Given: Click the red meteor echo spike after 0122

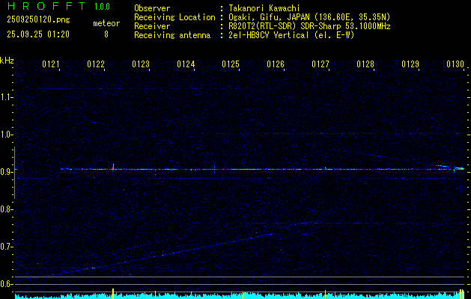Looking at the screenshot, I should 113,167.
